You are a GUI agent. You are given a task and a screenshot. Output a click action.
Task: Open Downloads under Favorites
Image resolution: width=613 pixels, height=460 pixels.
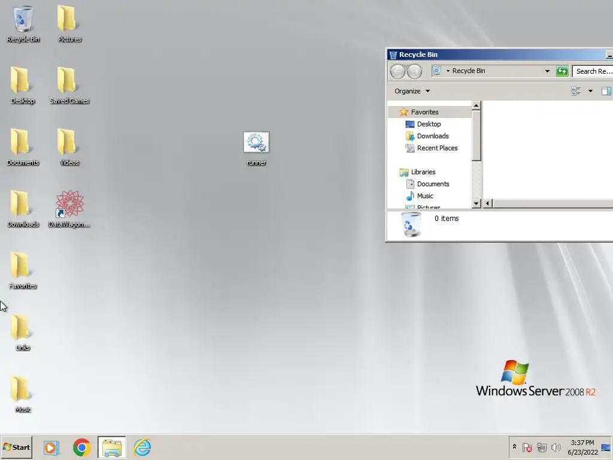[x=432, y=136]
